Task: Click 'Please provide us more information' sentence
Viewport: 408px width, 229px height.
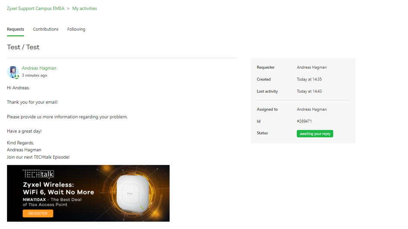Action: 67,117
